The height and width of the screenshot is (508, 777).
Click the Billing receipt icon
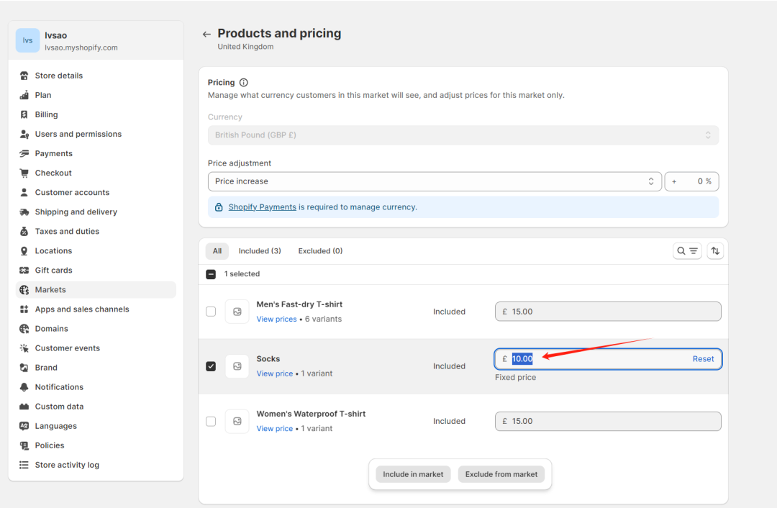24,114
